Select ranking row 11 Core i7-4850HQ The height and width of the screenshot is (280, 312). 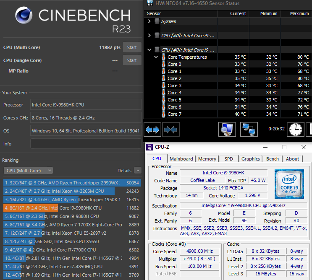72,267
